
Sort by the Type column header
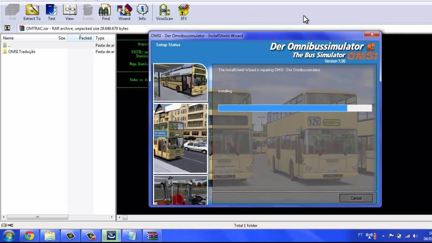pyautogui.click(x=104, y=38)
